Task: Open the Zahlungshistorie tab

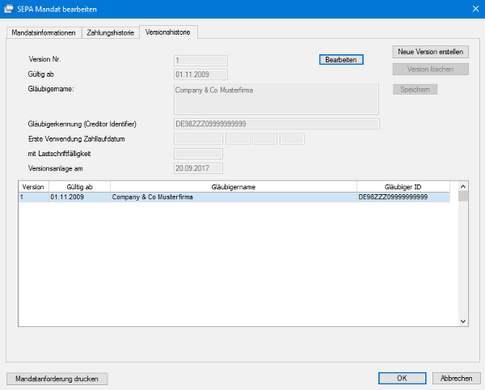Action: pyautogui.click(x=111, y=33)
